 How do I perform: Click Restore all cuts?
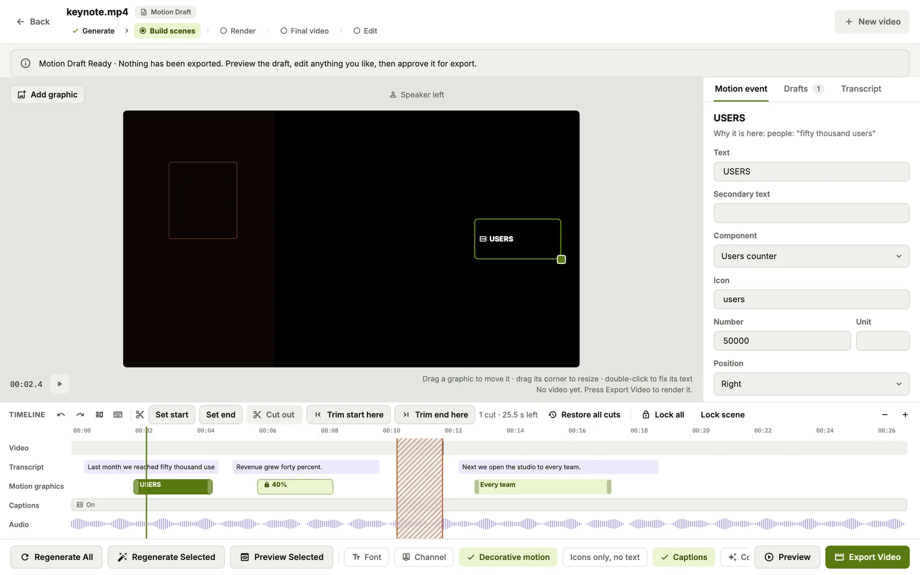point(585,415)
